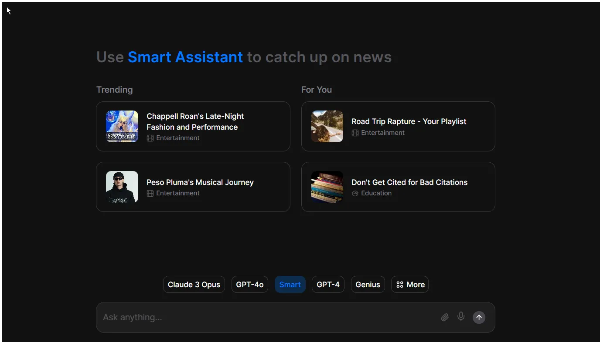Click the Education graduation cap icon
The height and width of the screenshot is (342, 600).
[355, 193]
